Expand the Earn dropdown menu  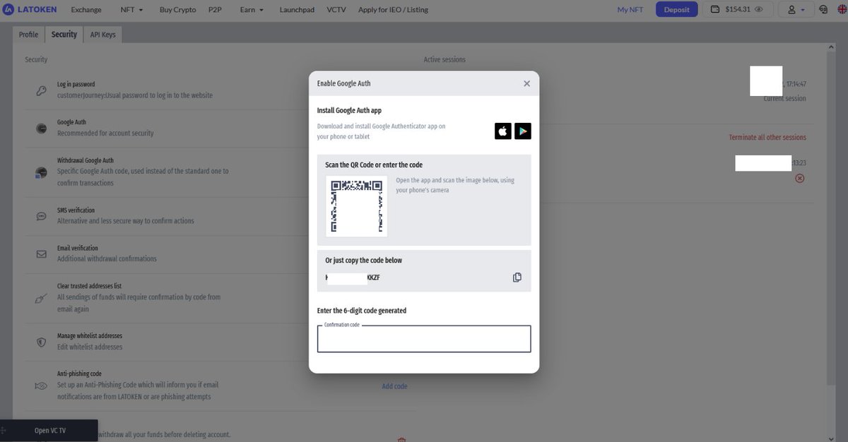tap(252, 10)
